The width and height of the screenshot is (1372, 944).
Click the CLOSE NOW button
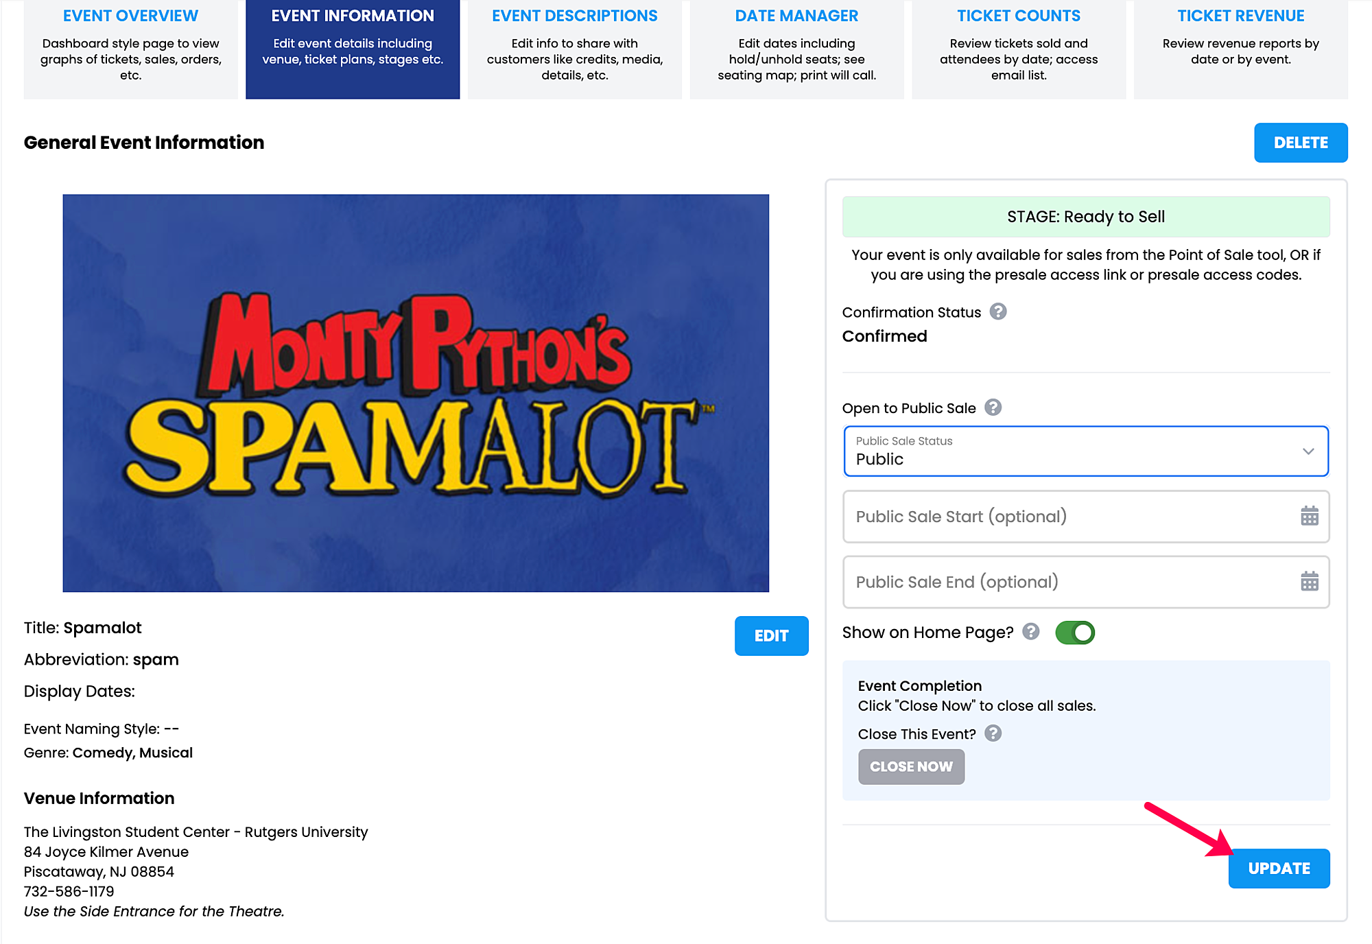click(911, 766)
